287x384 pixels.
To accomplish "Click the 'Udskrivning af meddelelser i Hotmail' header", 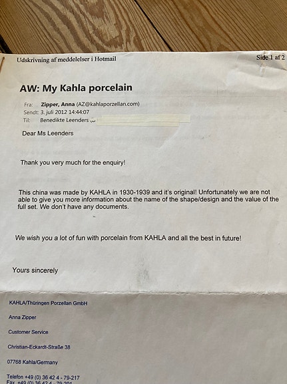I will tap(67, 59).
